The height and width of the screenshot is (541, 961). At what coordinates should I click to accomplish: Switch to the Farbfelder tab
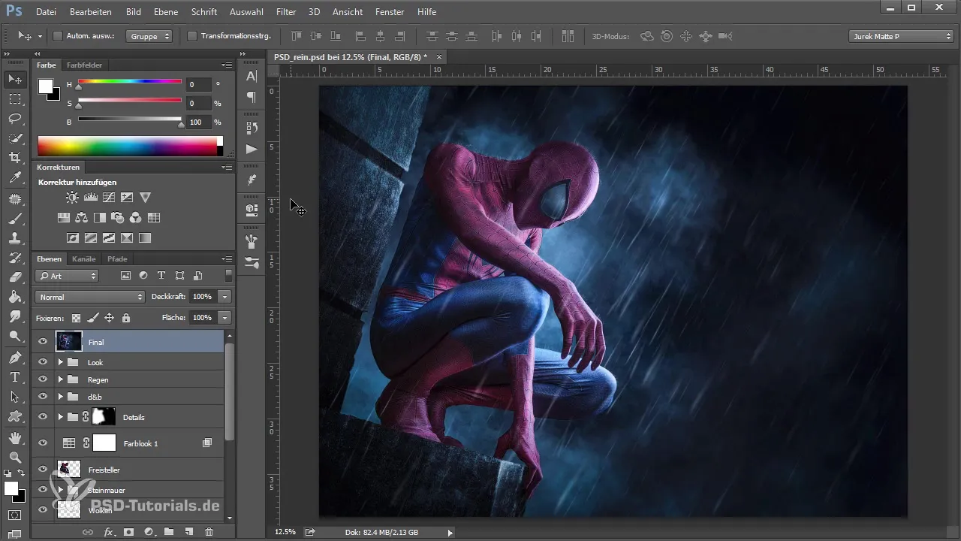point(84,65)
